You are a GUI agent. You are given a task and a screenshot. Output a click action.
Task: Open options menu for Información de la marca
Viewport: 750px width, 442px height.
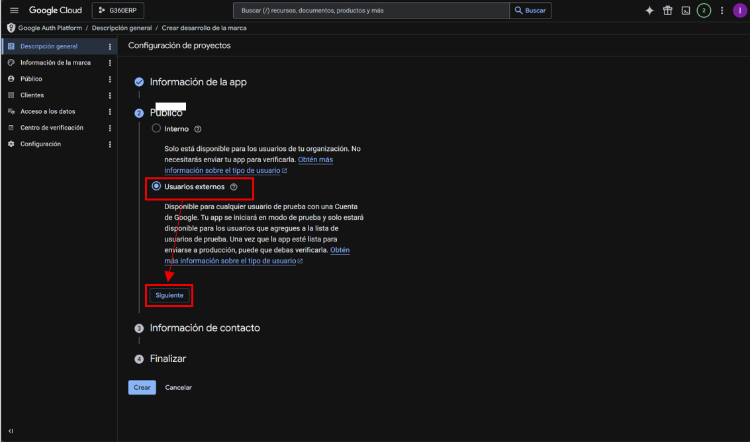point(110,63)
